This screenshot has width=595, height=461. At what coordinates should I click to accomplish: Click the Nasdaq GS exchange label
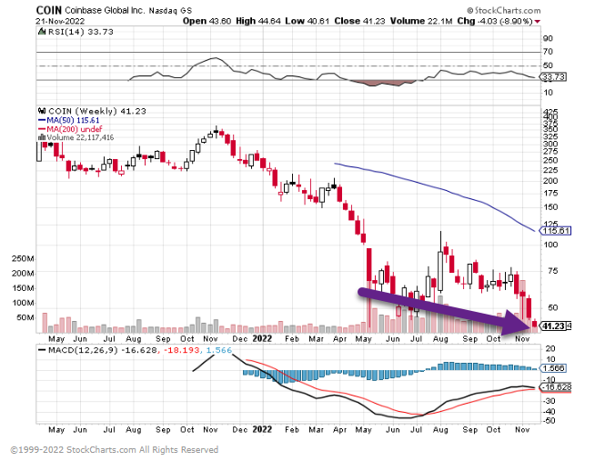coord(170,11)
